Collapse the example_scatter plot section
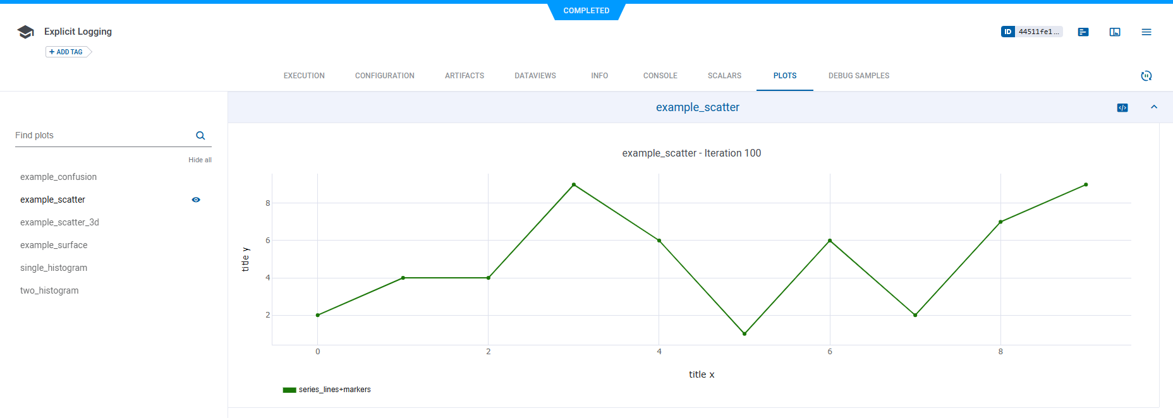Viewport: 1173px width, 418px height. coord(1154,107)
